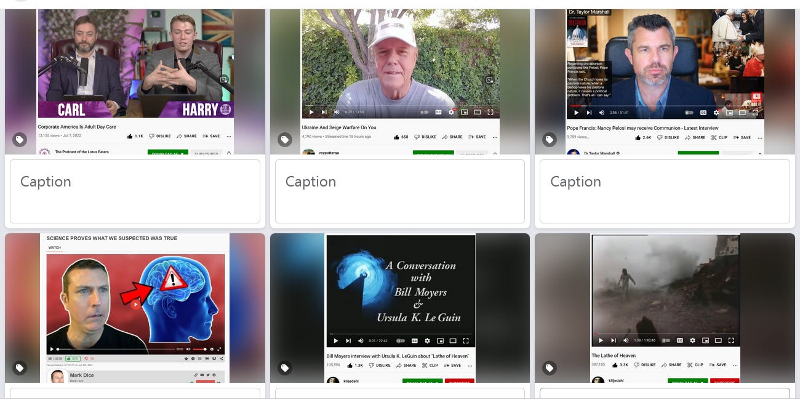Play the Mark Dice brain video

[135, 304]
